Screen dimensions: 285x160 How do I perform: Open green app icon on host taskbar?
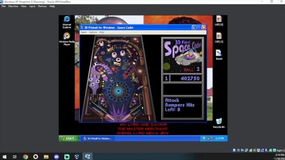67,156
